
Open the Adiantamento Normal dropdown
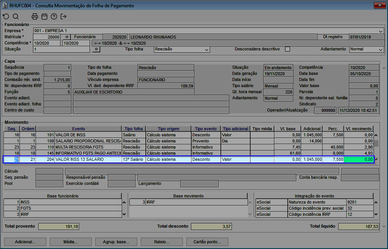click(x=381, y=49)
